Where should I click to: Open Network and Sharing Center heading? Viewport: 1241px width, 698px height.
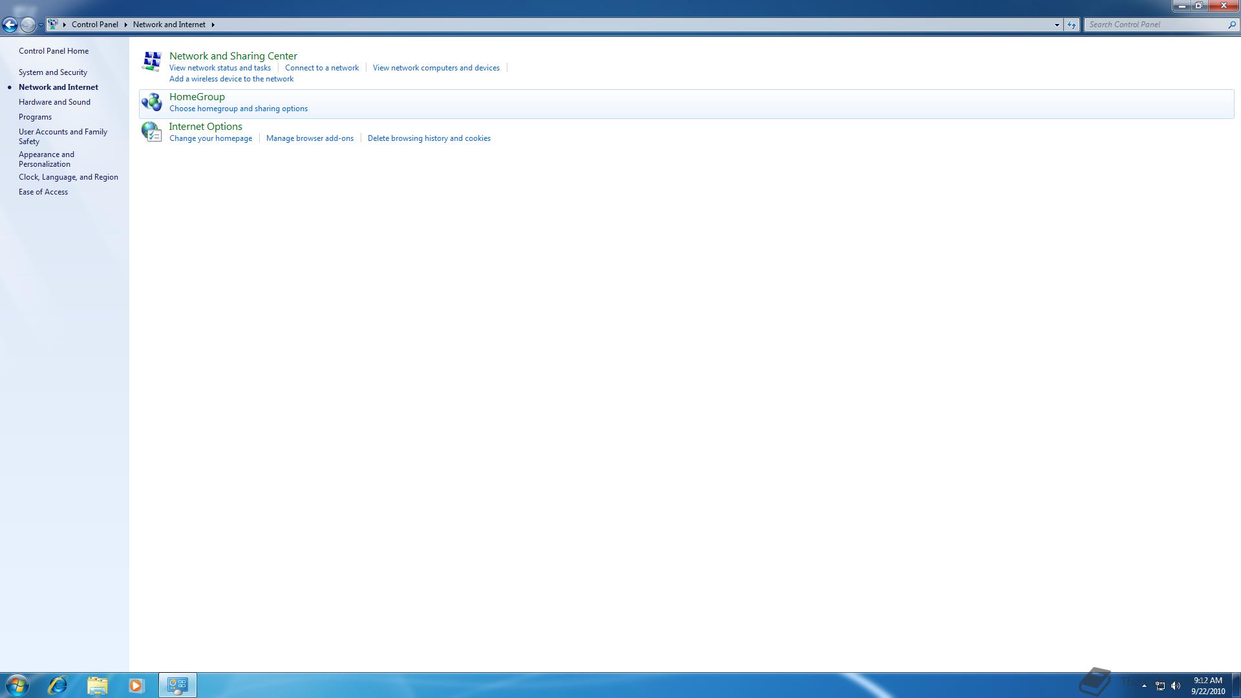click(x=233, y=56)
